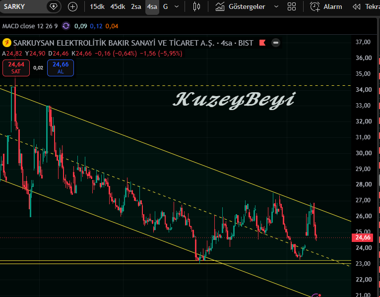
Task: Click the -1,56 (−5,95%) change value
Action: tap(161, 54)
